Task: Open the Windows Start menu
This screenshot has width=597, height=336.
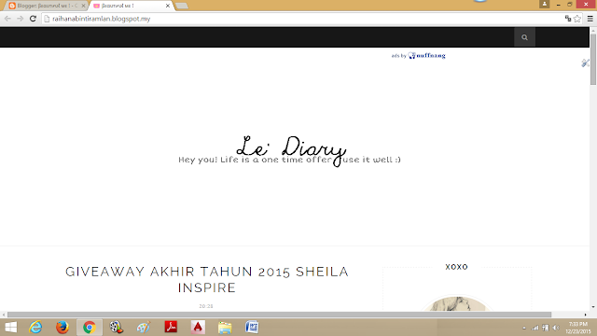Action: point(11,328)
